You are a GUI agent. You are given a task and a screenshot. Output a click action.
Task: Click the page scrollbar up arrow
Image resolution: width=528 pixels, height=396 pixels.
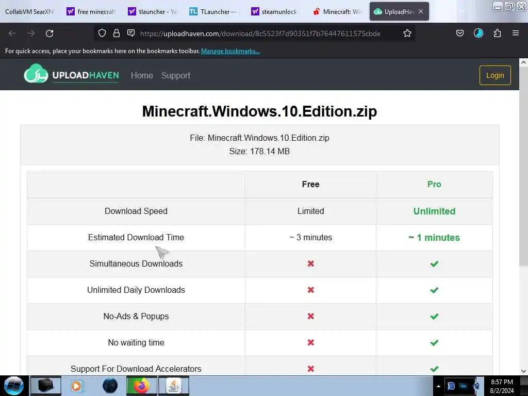(523, 62)
